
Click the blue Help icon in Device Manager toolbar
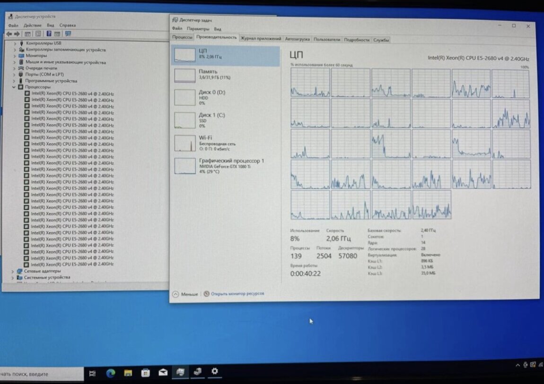[x=49, y=34]
